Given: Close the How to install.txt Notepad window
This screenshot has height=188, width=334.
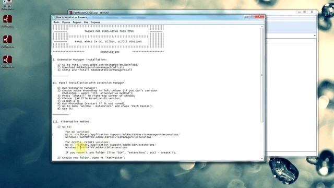Looking at the screenshot, I should pyautogui.click(x=259, y=17).
